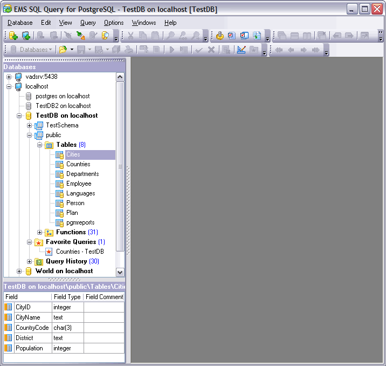Expand the vadsrv:5438 host node
This screenshot has height=366, width=386.
coord(9,77)
